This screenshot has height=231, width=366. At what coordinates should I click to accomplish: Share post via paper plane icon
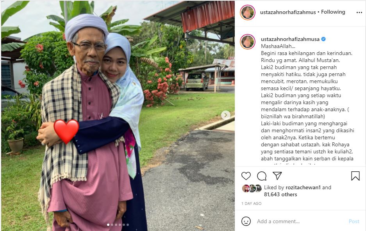coord(277,176)
